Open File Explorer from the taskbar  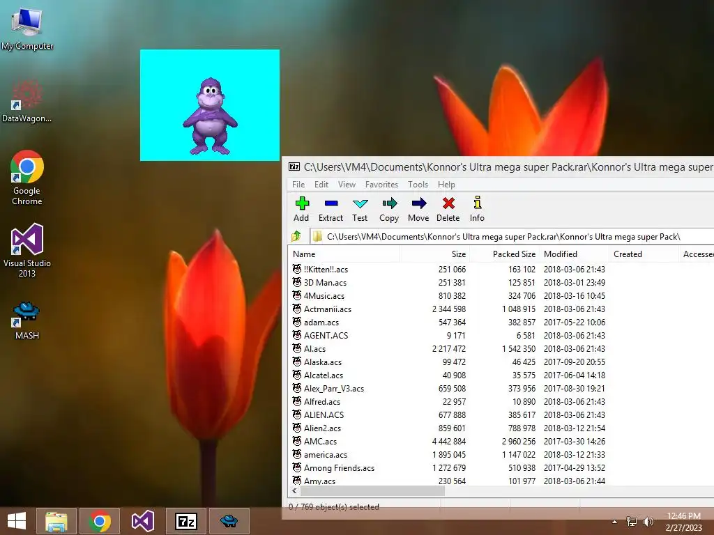(x=56, y=521)
